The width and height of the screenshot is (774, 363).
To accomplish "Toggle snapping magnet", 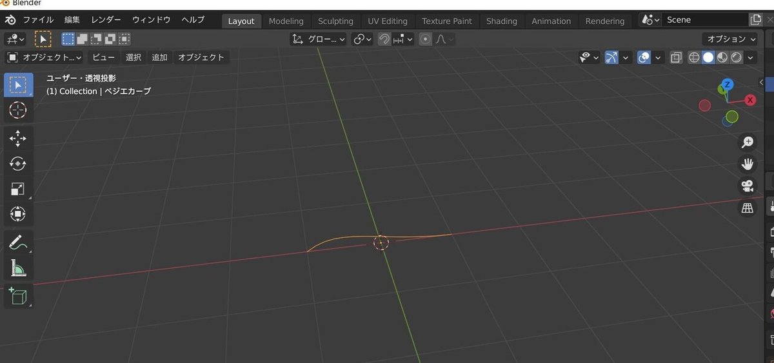I will tap(384, 39).
